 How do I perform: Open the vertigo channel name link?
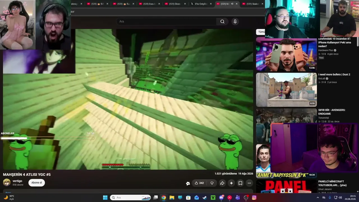[17, 181]
